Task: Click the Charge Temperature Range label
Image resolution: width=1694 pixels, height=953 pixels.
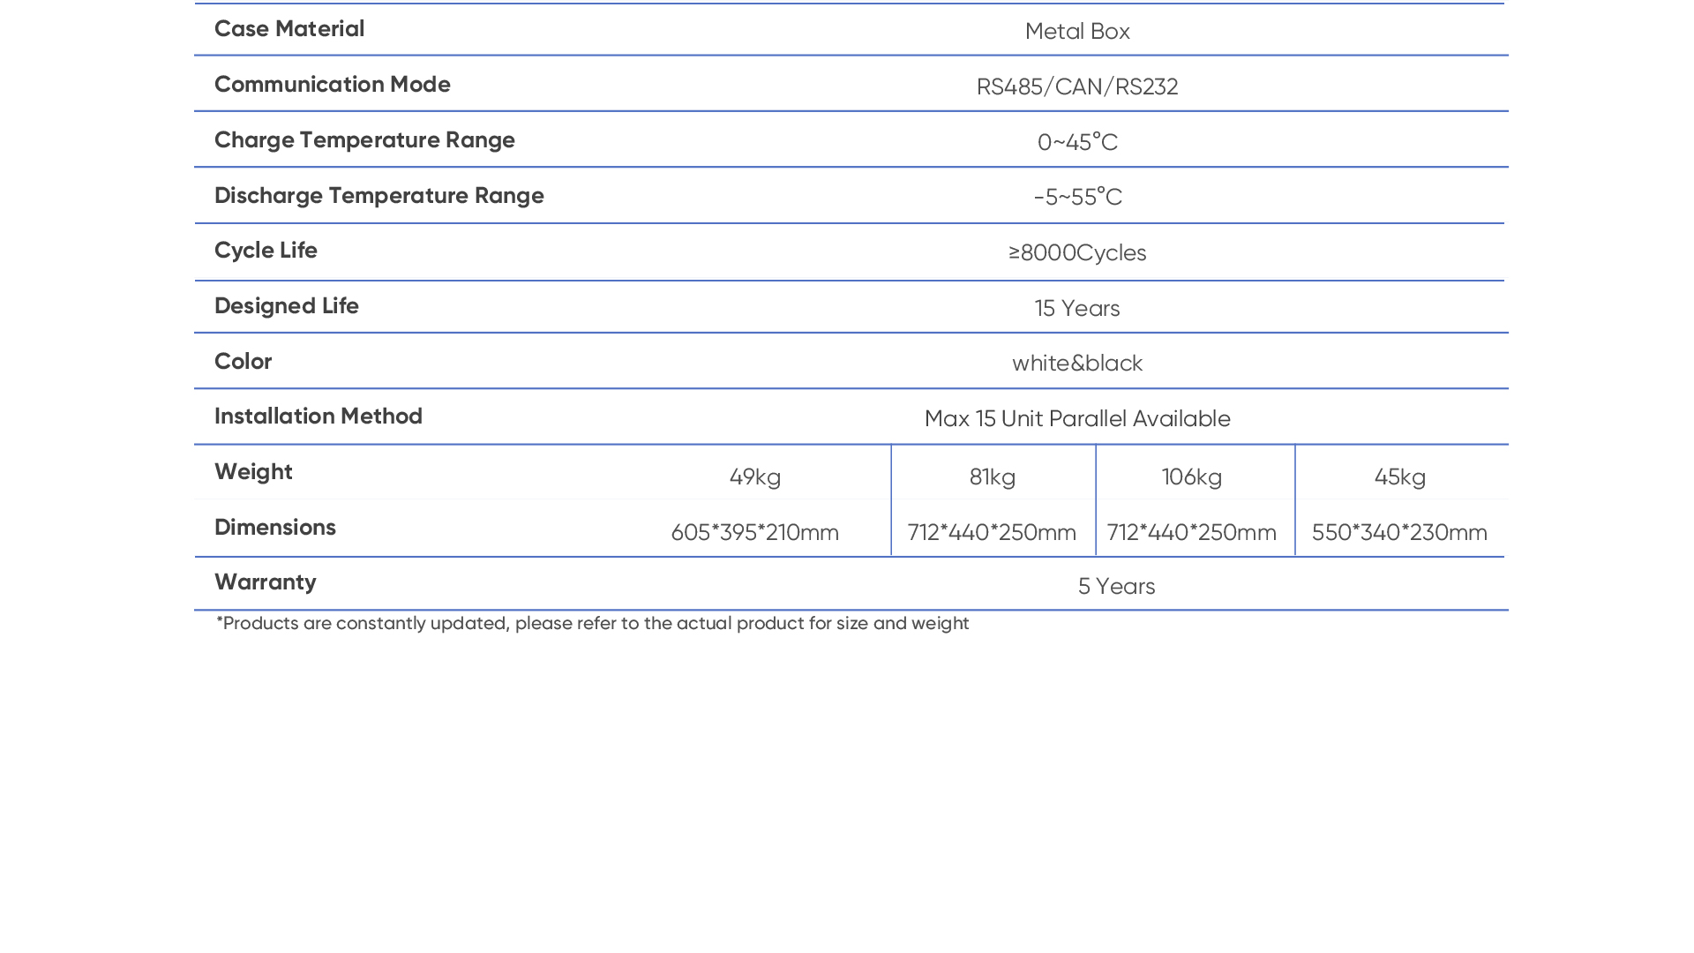Action: pyautogui.click(x=364, y=140)
